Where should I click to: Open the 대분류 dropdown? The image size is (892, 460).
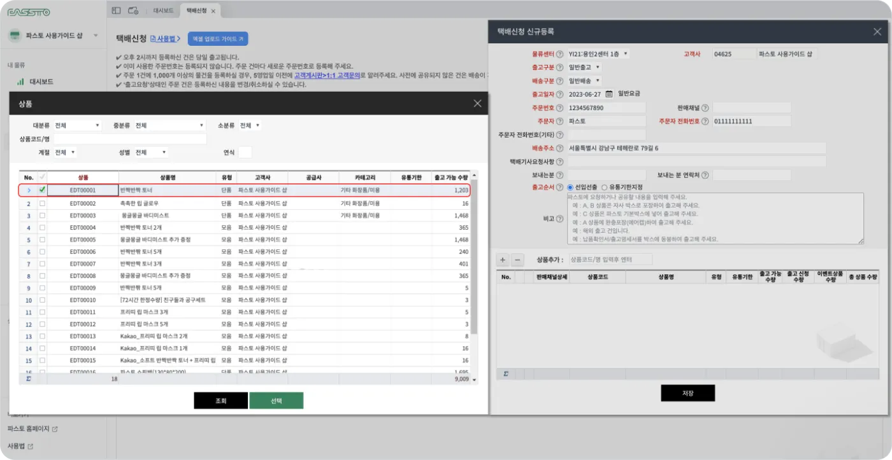click(x=77, y=125)
